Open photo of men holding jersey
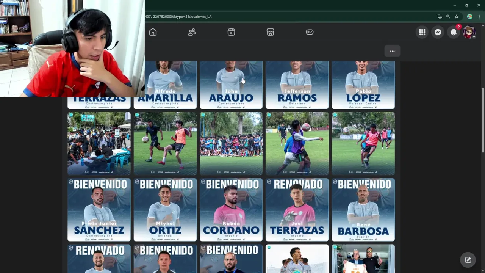 [x=363, y=259]
